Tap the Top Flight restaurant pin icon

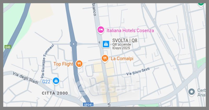pyautogui.click(x=79, y=64)
